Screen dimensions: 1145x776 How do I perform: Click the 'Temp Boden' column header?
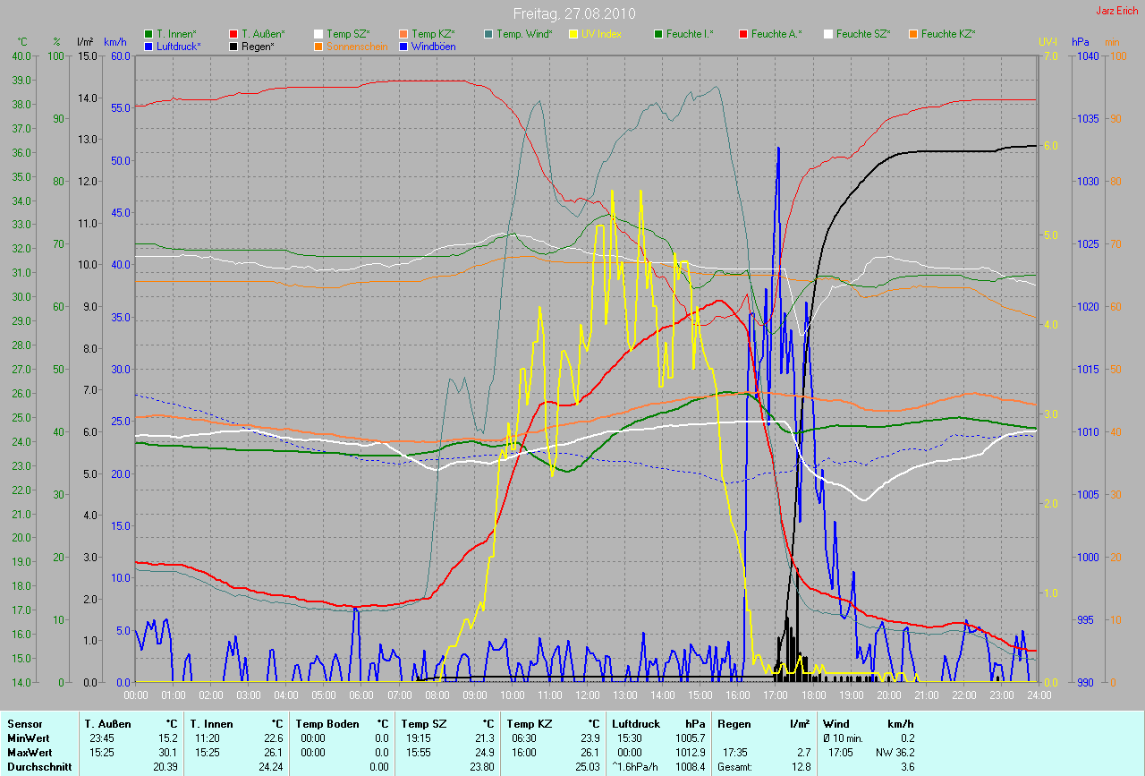tap(327, 724)
